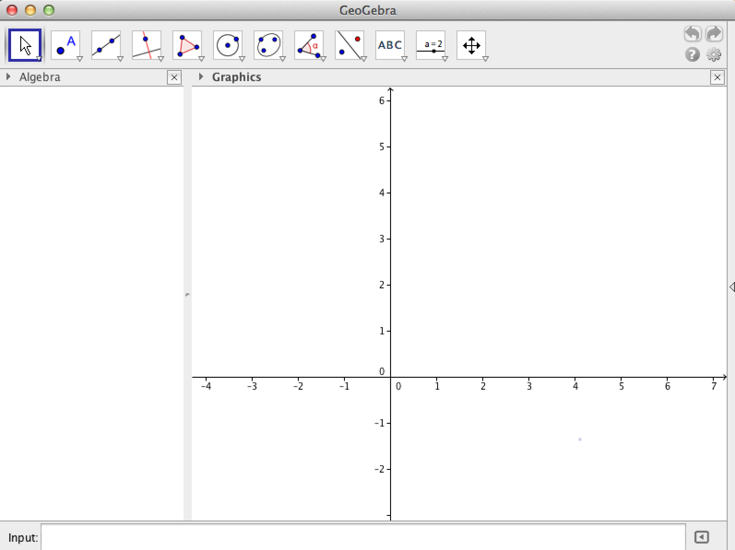This screenshot has height=550, width=735.
Task: Close the Graphics panel
Action: (x=717, y=77)
